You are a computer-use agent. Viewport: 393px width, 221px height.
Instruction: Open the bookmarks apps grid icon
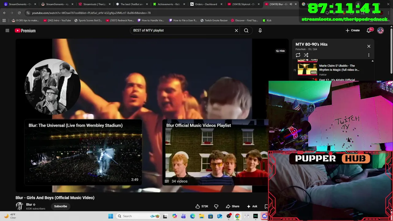[4, 20]
